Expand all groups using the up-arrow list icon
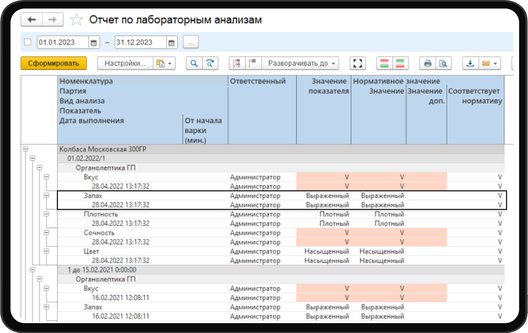This screenshot has width=528, height=333. 253,63
